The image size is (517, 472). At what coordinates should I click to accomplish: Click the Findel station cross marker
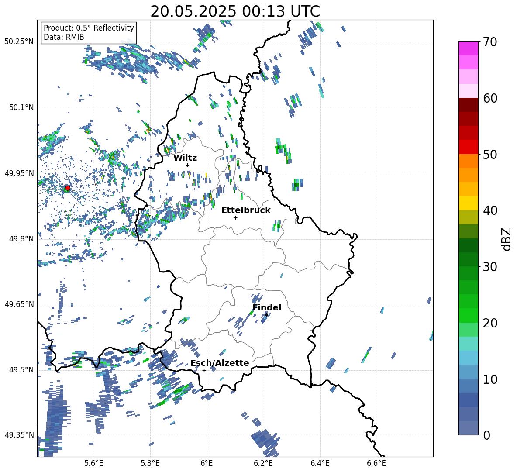266,315
